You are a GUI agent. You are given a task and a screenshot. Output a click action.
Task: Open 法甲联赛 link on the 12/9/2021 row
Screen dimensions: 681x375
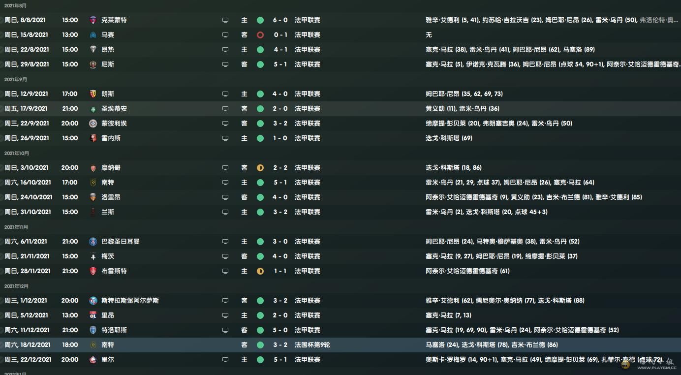click(x=308, y=94)
